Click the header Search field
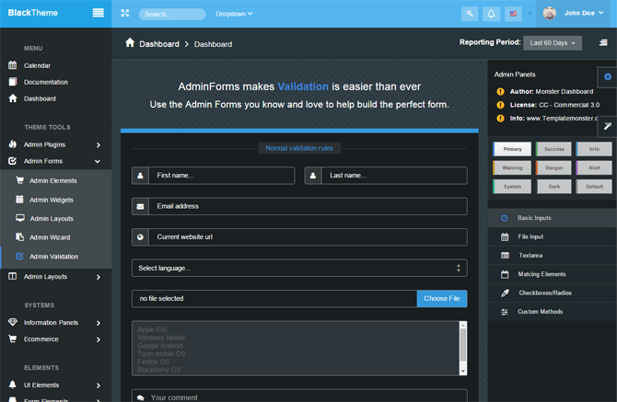 (x=172, y=14)
